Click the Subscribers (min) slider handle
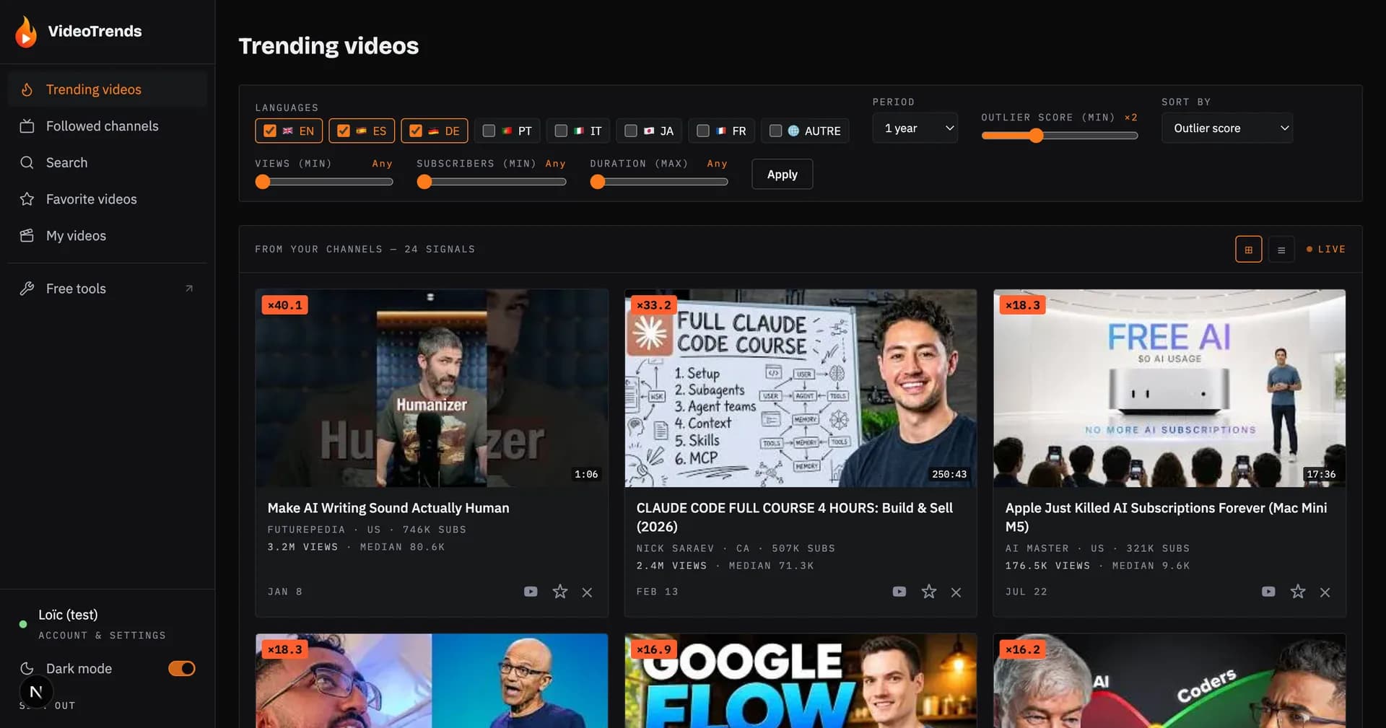Image resolution: width=1386 pixels, height=728 pixels. (x=424, y=182)
